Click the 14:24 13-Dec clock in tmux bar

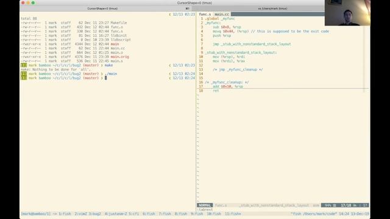click(x=353, y=214)
